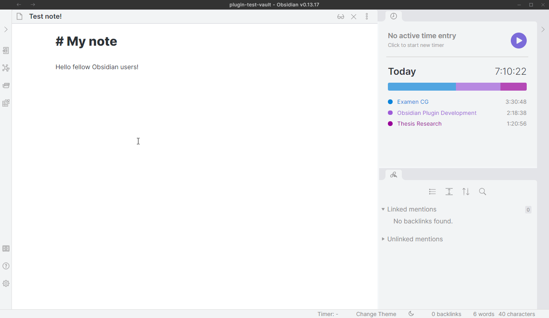The image size is (549, 318).
Task: Switch to the backlinks panel tab
Action: click(393, 175)
